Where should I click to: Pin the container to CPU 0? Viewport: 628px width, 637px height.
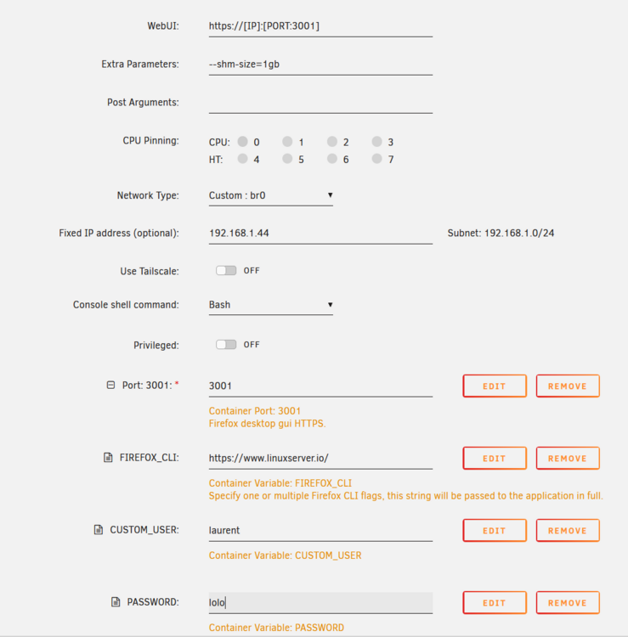[x=243, y=141]
